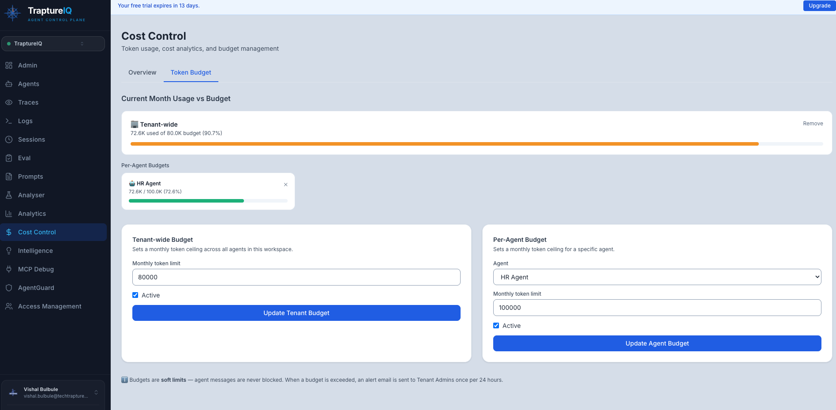Focus the tenant Monthly token limit field
Screen dimensions: 836x410
pyautogui.click(x=296, y=277)
